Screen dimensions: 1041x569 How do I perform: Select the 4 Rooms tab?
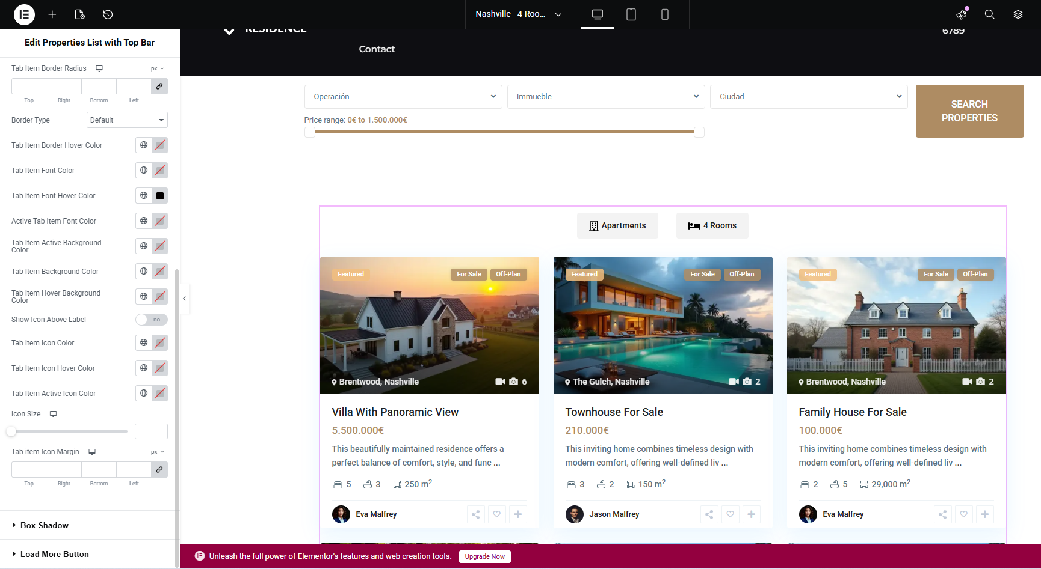pyautogui.click(x=712, y=226)
